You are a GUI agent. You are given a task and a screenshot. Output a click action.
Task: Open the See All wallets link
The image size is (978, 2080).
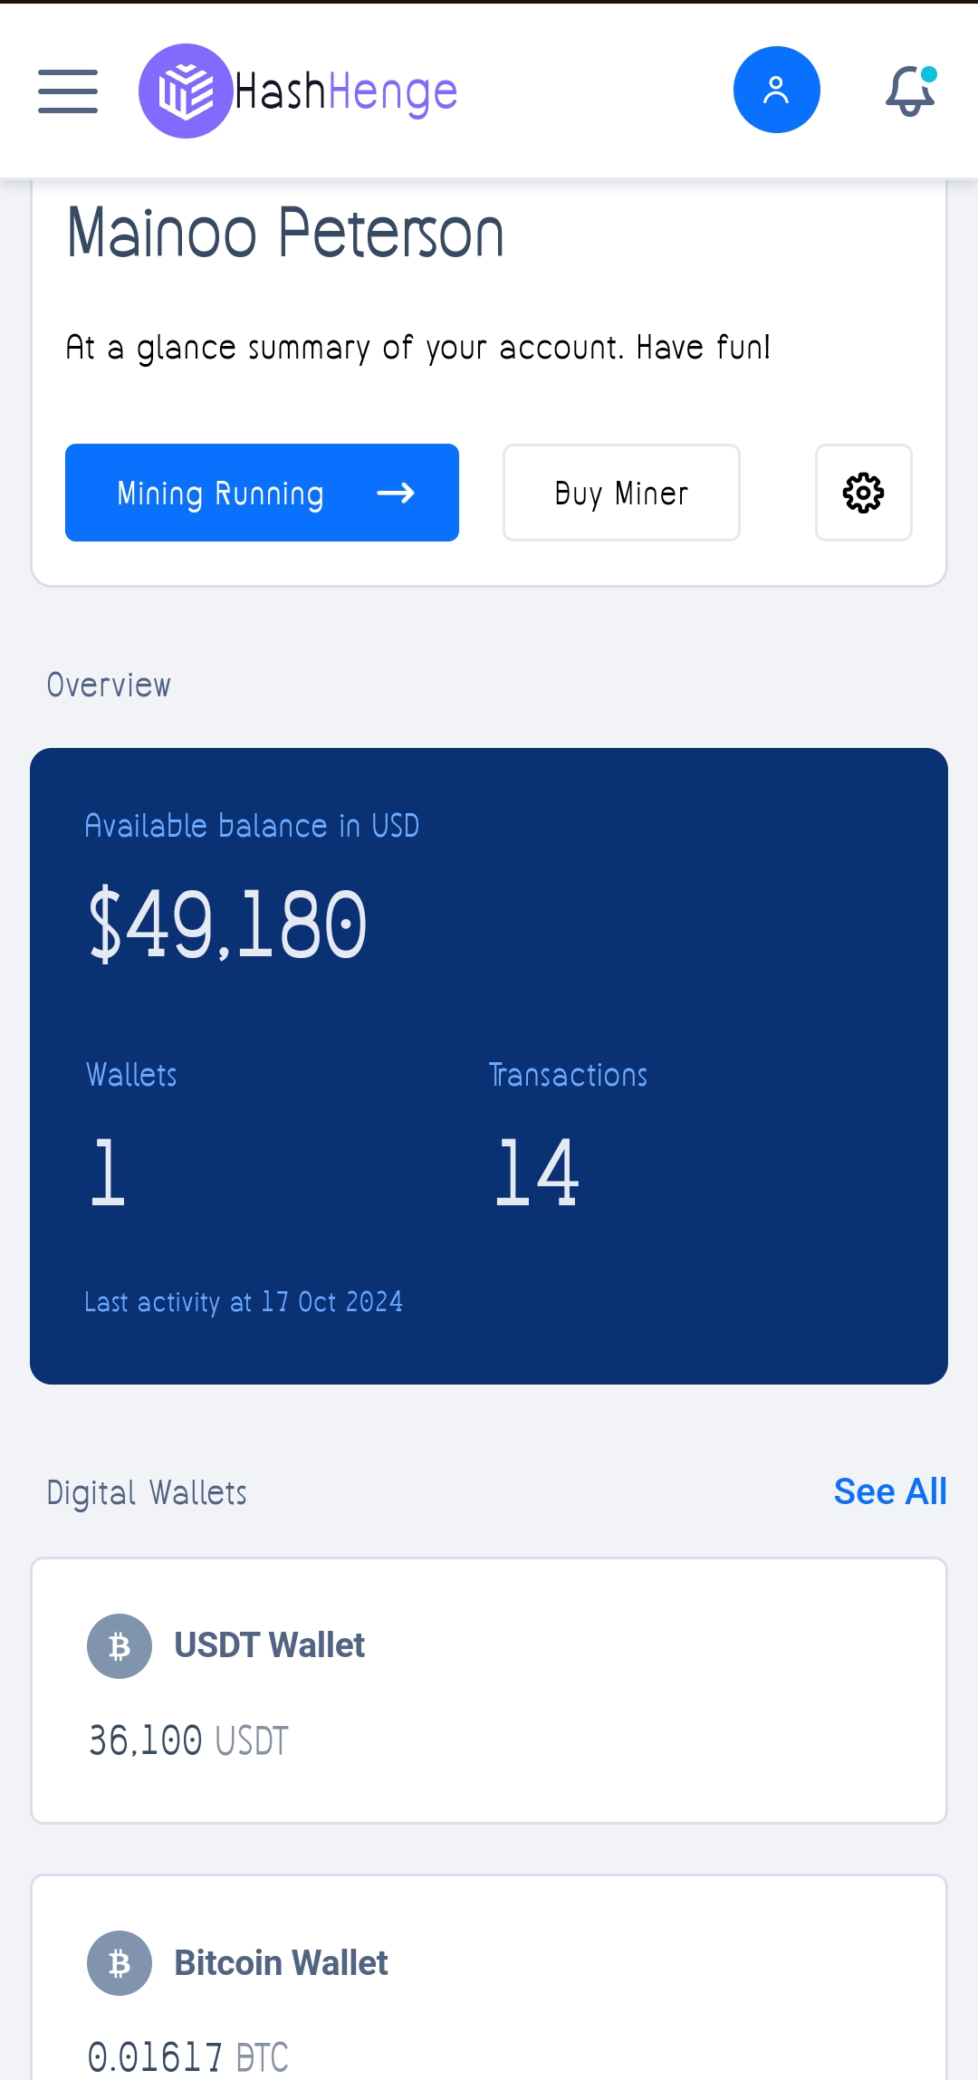pos(889,1491)
